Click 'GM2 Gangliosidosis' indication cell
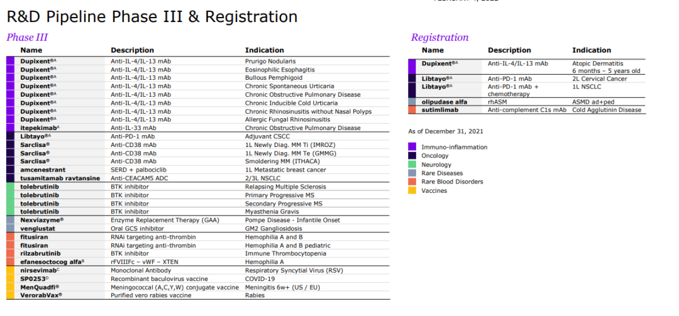 coord(273,229)
